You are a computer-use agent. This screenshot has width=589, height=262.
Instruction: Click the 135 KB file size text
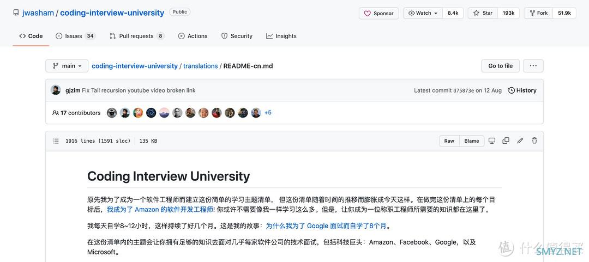(x=148, y=141)
